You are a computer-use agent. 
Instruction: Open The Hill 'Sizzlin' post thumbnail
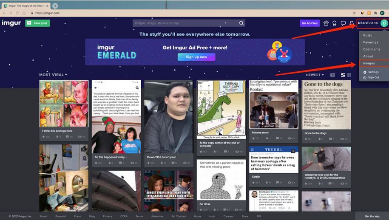[x=274, y=160]
